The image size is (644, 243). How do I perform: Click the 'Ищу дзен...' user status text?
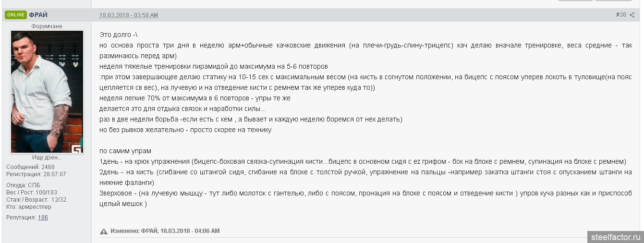tap(47, 158)
